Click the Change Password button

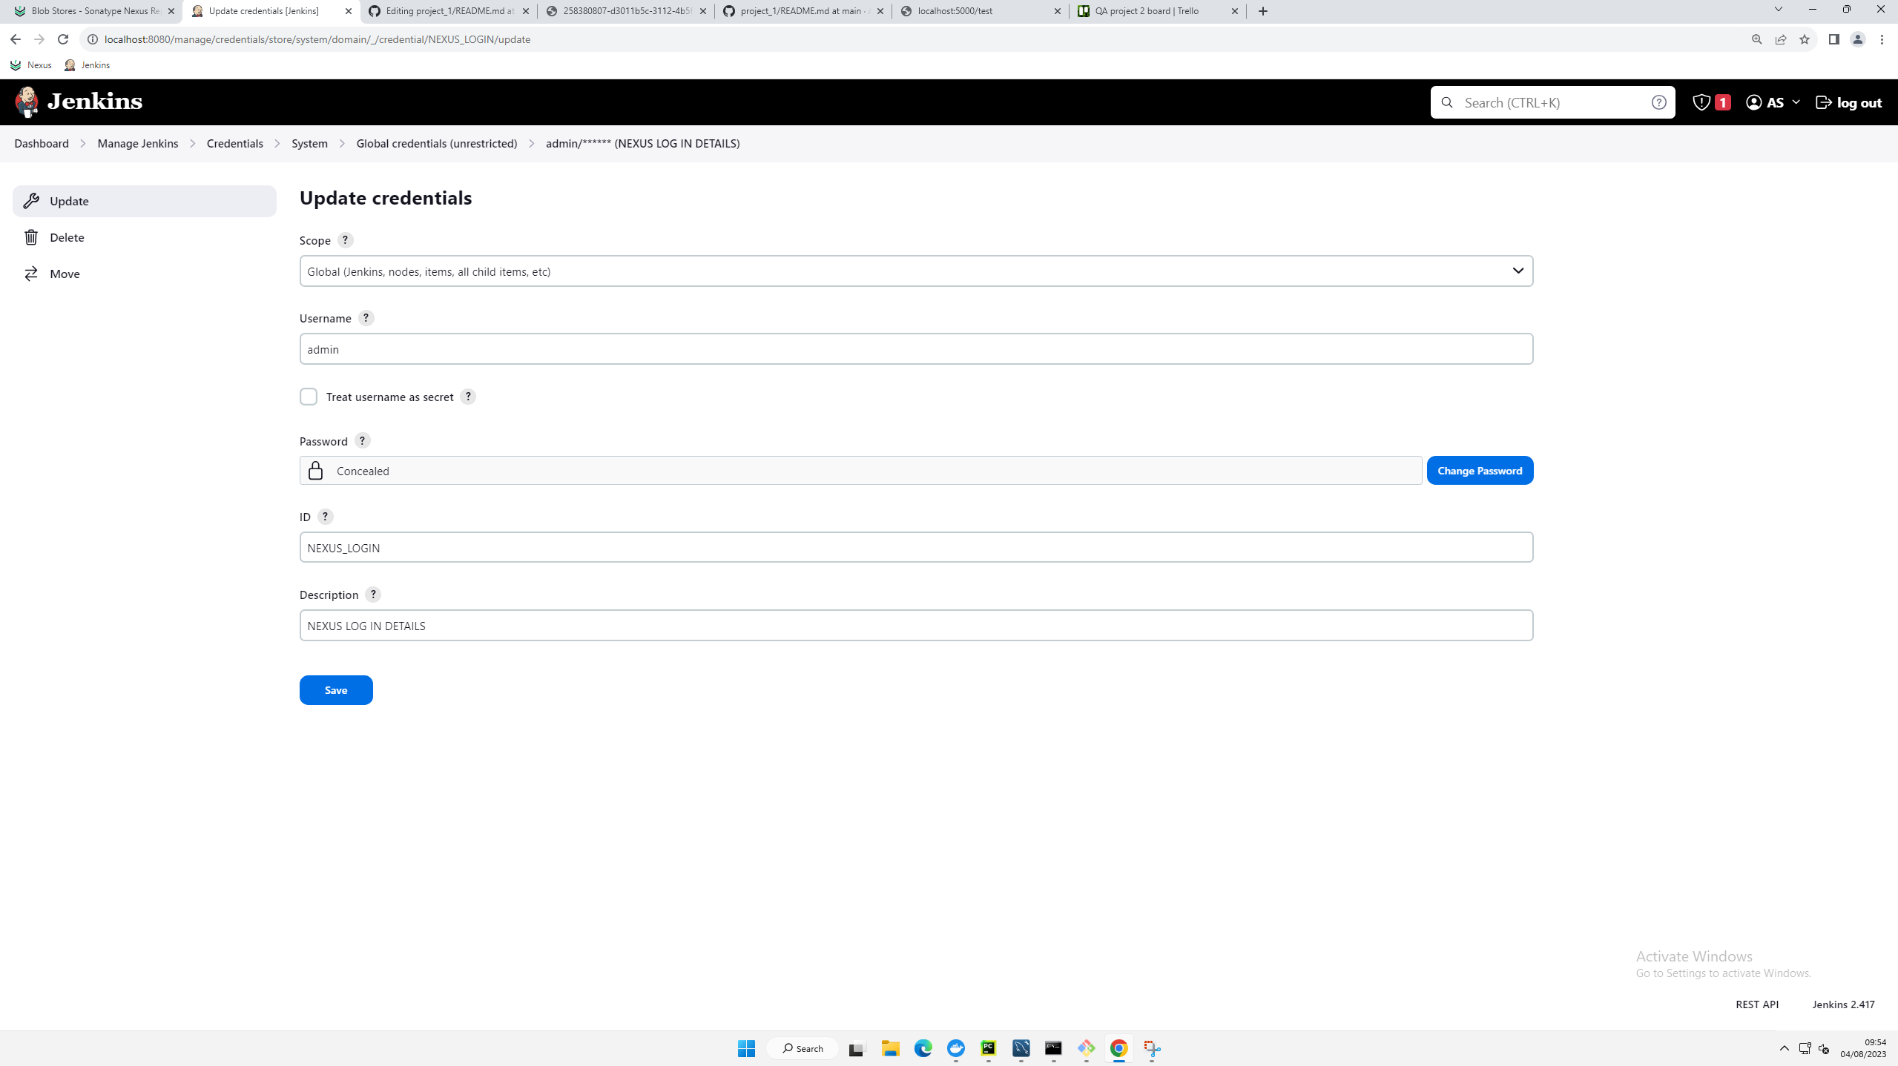[1478, 470]
